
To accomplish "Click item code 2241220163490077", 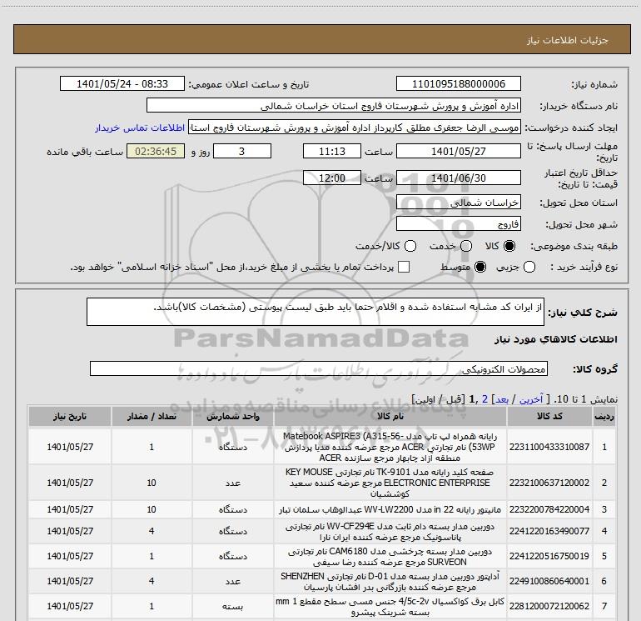I will tap(549, 531).
